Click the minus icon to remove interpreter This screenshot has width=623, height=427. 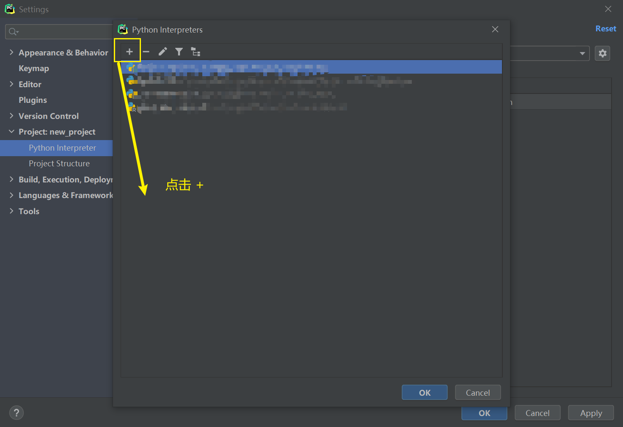click(x=146, y=52)
